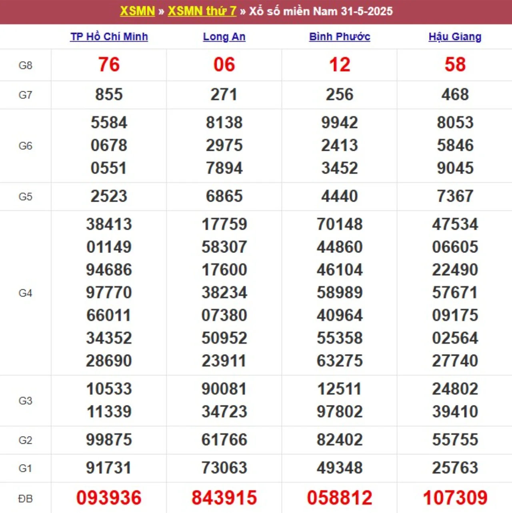Image resolution: width=512 pixels, height=513 pixels.
Task: Open the Long An province link
Action: pyautogui.click(x=224, y=37)
